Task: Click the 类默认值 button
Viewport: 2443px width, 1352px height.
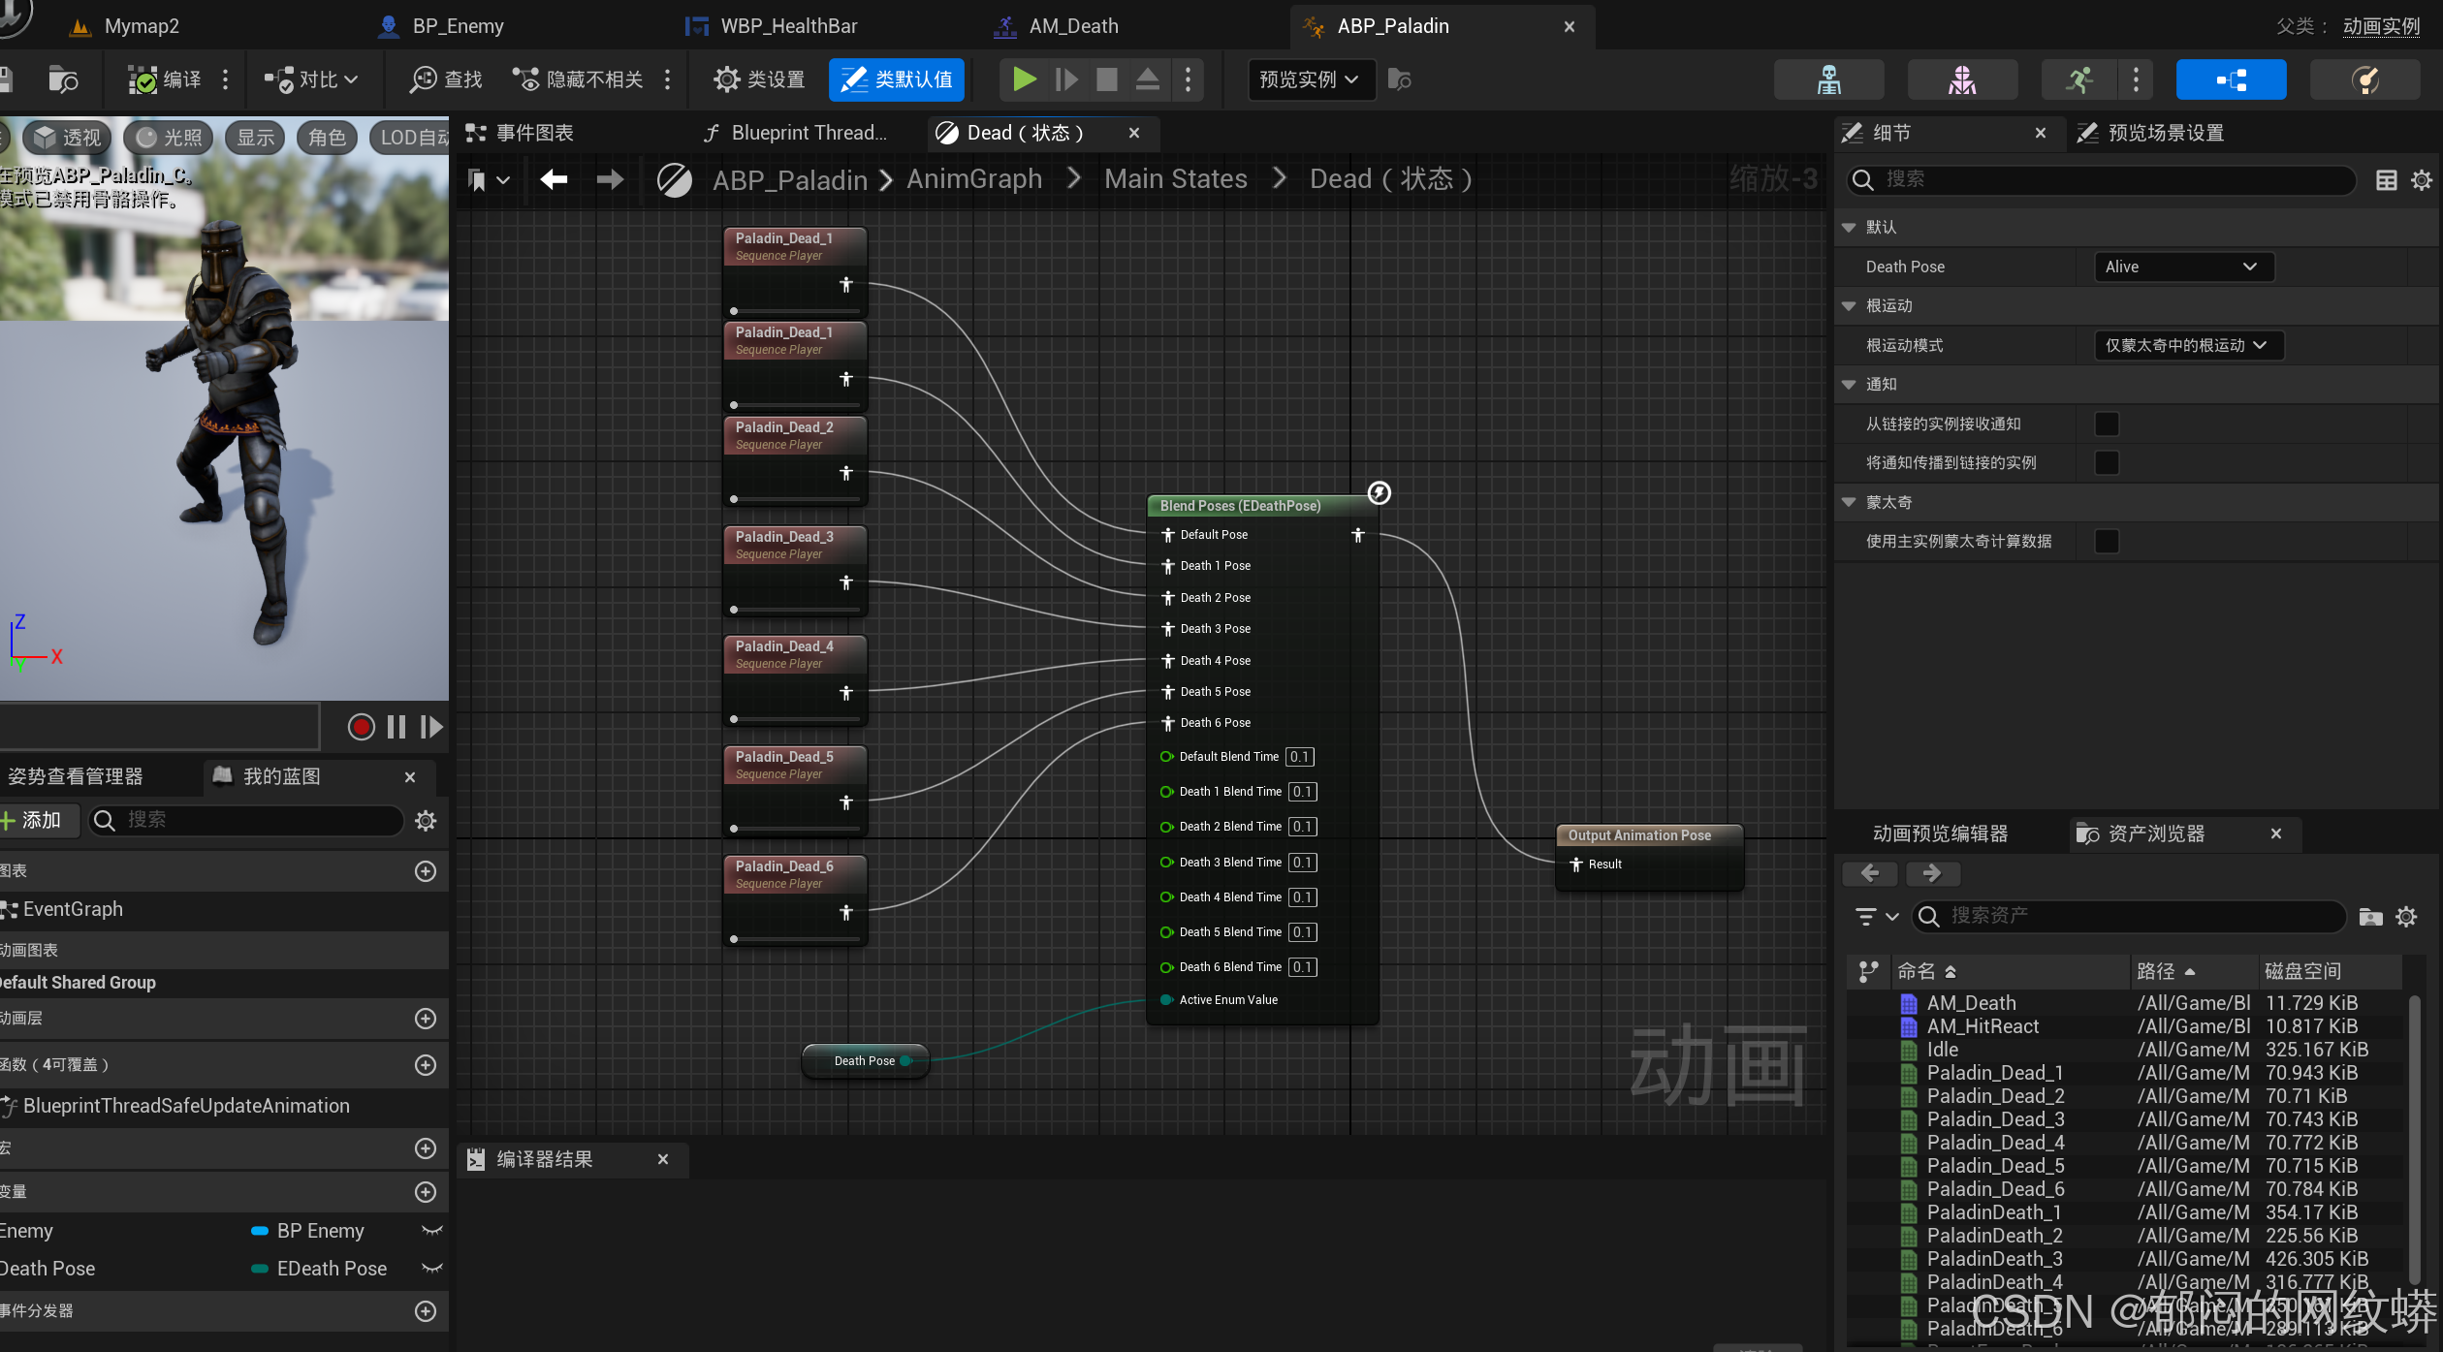Action: 896,79
